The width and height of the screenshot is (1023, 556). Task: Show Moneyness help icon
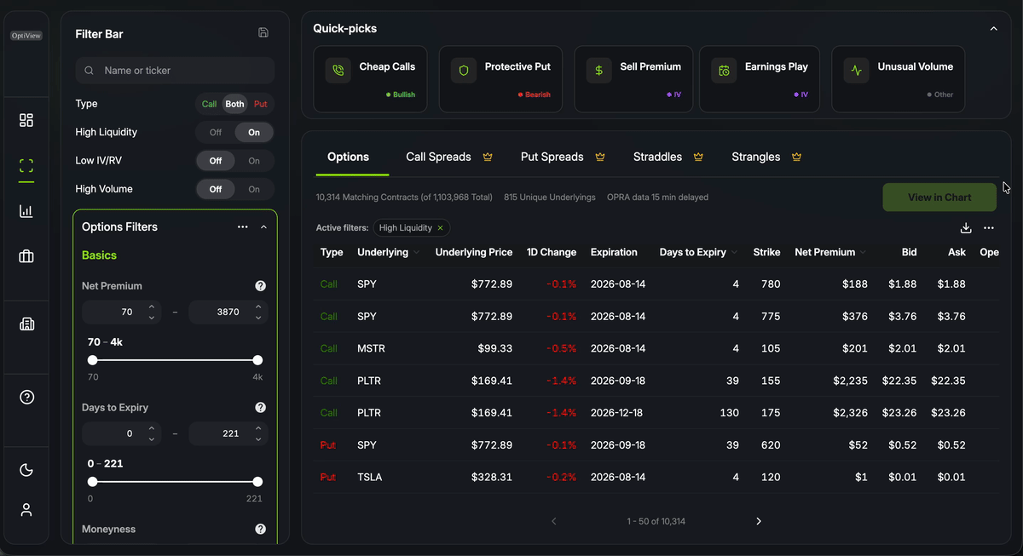(x=261, y=530)
